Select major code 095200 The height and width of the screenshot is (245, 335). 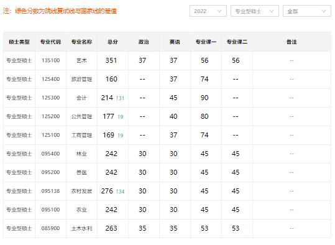[50, 172]
